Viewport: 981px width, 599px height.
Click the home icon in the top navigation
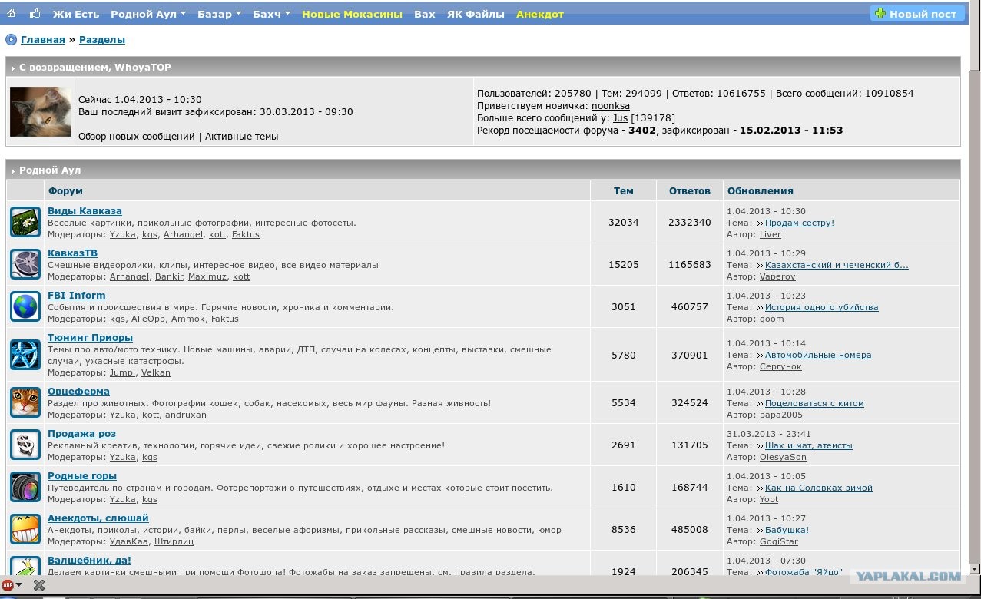11,14
